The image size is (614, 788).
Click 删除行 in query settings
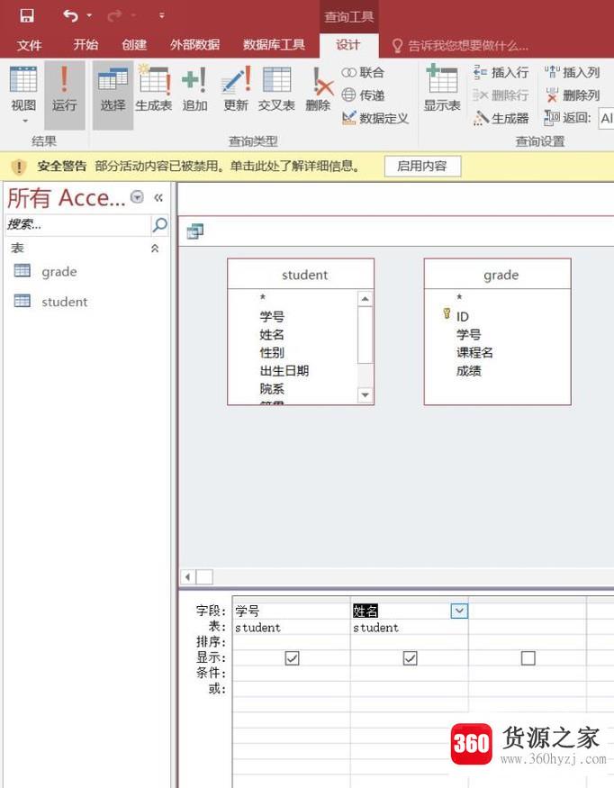click(501, 95)
